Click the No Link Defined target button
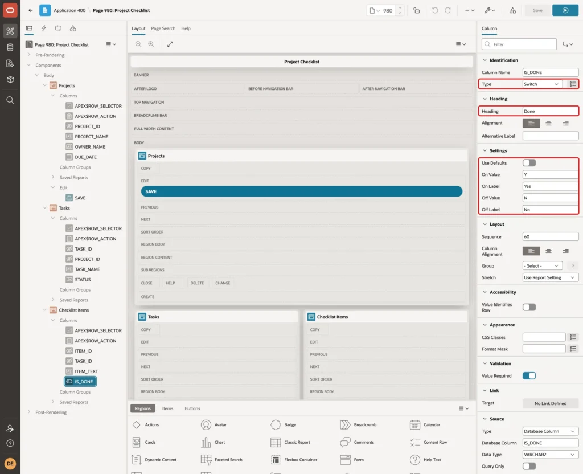 (x=551, y=403)
